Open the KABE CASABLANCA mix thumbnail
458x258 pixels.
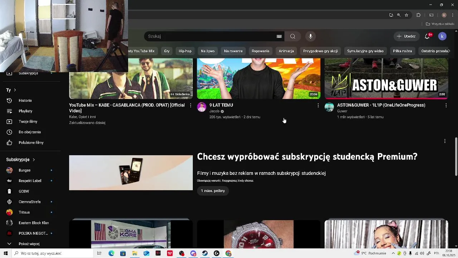(x=131, y=78)
